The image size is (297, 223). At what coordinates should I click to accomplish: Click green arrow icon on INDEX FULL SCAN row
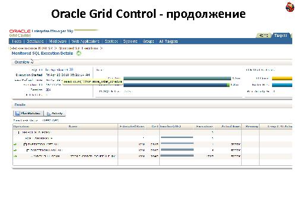click(15, 156)
